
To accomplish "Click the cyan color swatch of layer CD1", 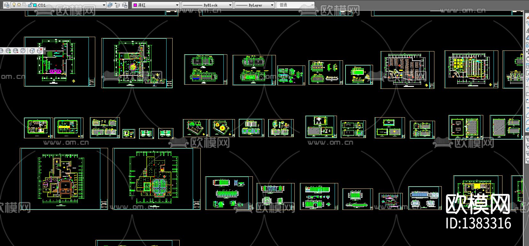I will tap(35, 5).
